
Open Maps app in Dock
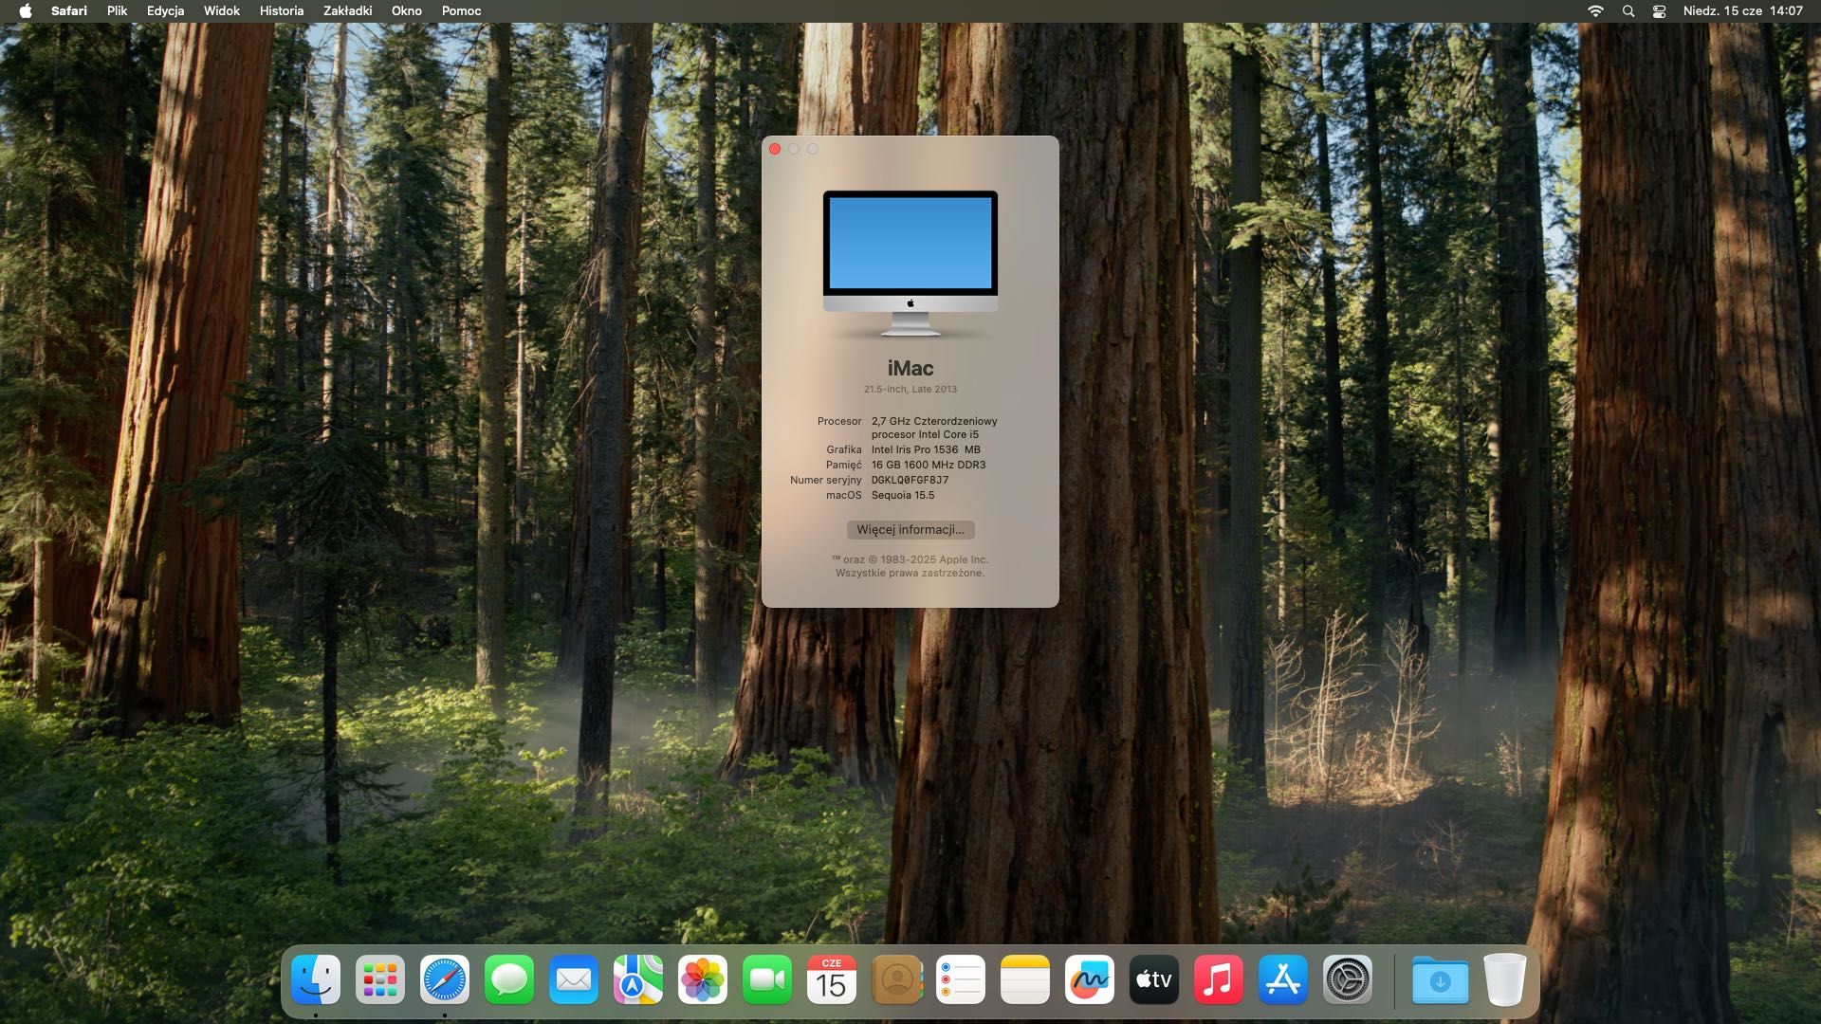(x=638, y=979)
